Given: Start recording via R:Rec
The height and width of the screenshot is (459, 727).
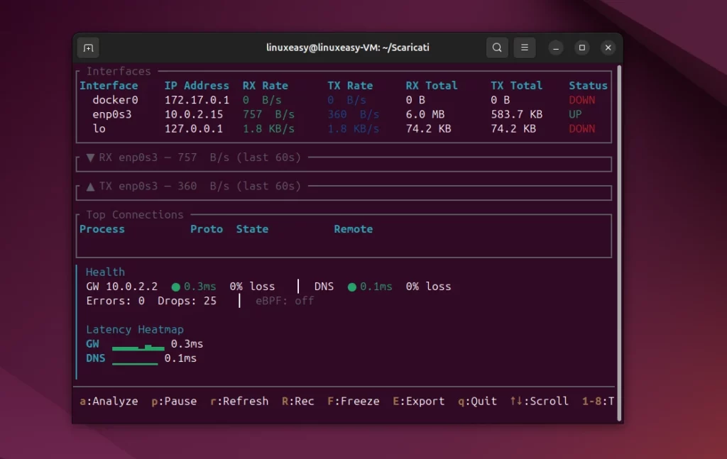Looking at the screenshot, I should coord(297,401).
